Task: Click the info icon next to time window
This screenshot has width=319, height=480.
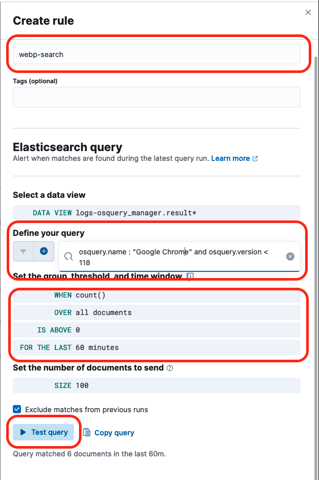Action: 189,276
